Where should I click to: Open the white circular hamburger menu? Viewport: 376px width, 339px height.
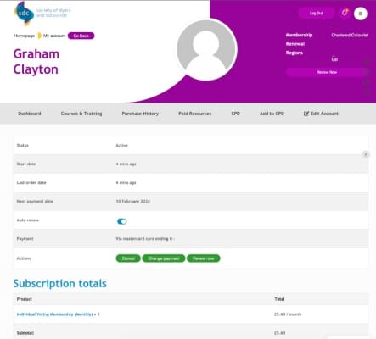(x=361, y=14)
